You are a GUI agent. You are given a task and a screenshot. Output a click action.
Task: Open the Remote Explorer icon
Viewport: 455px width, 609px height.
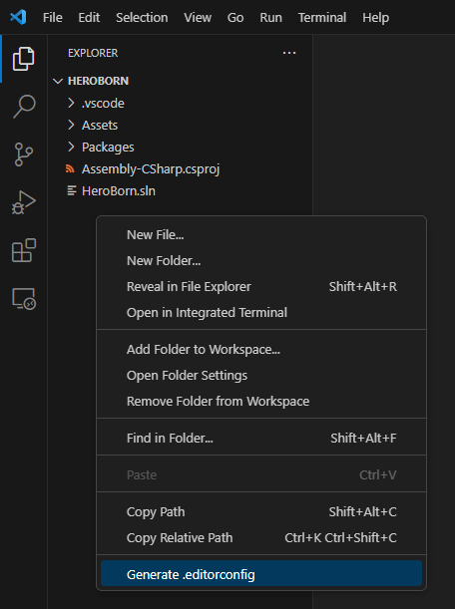[24, 299]
